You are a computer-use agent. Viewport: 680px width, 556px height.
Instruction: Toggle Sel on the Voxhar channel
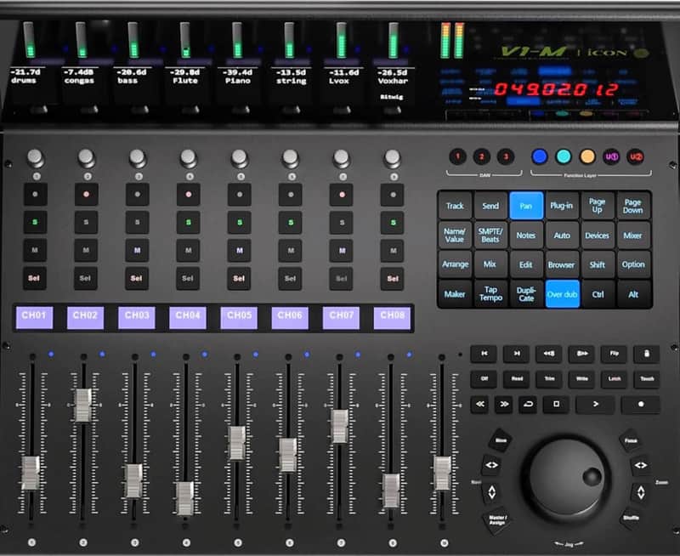tap(393, 279)
